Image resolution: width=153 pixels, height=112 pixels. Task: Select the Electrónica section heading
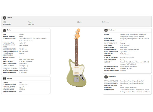[x=112, y=76]
